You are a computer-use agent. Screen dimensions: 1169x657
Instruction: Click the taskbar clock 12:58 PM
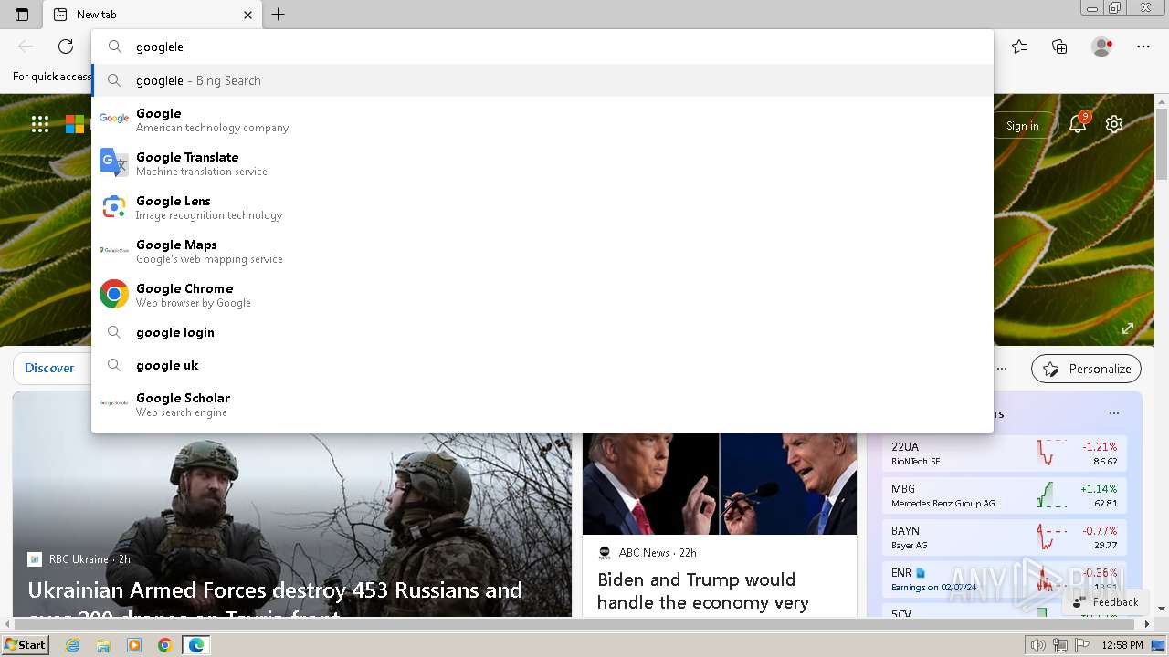[1122, 645]
